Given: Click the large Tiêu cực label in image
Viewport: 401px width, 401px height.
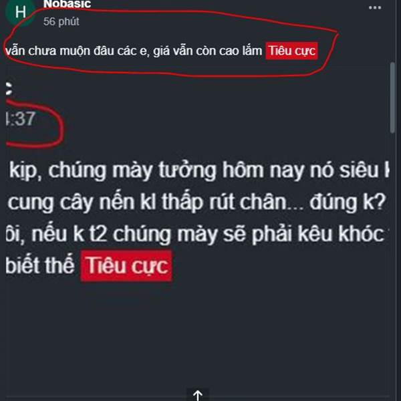Looking at the screenshot, I should tap(126, 266).
